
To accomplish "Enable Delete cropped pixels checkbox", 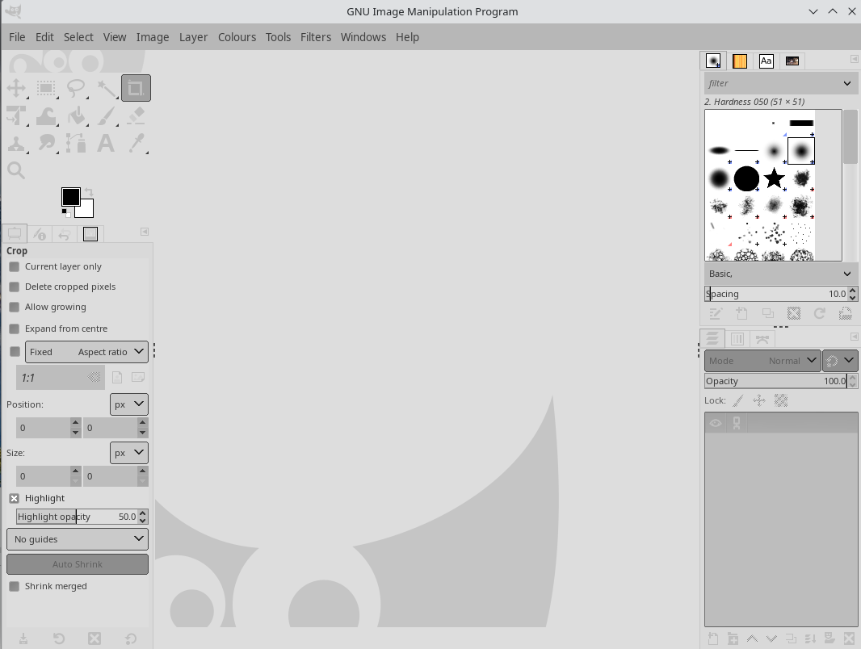I will click(15, 287).
